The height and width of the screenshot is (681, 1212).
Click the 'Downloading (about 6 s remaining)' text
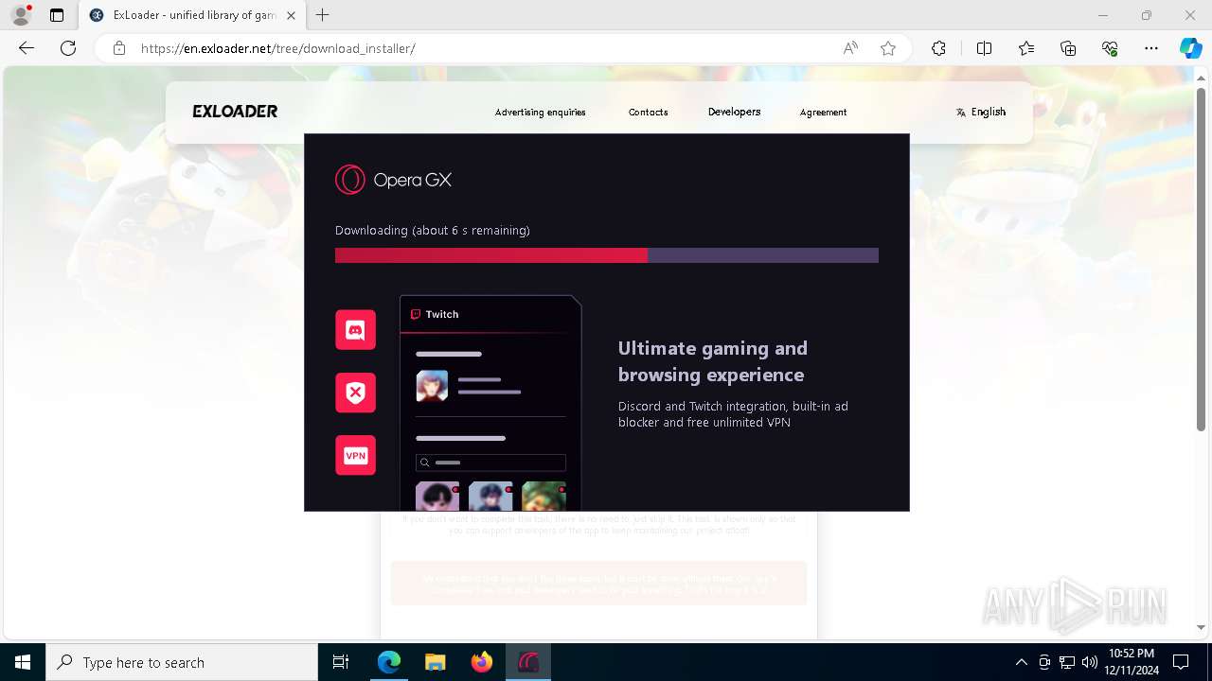[433, 230]
